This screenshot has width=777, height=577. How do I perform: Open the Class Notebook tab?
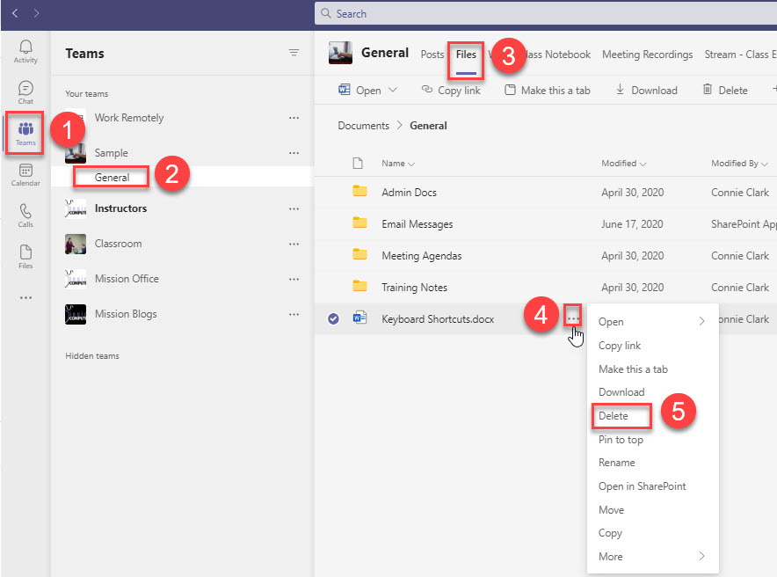[x=559, y=55]
